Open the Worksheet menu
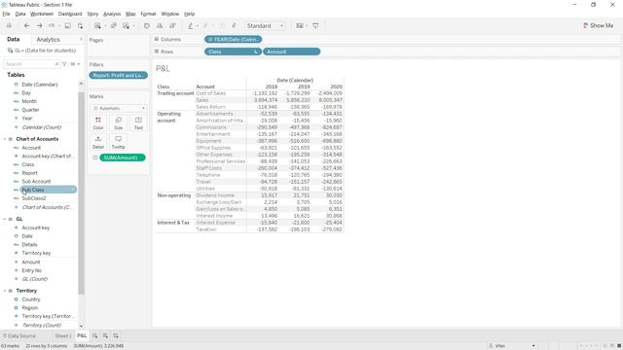This screenshot has width=623, height=350. [x=42, y=14]
